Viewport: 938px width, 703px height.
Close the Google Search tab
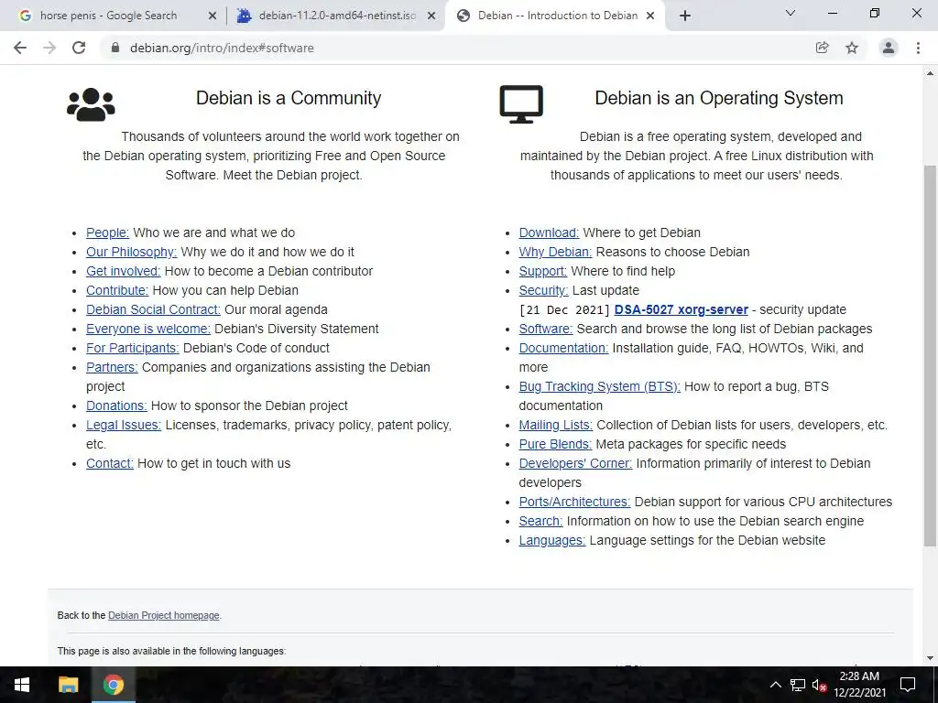[213, 16]
